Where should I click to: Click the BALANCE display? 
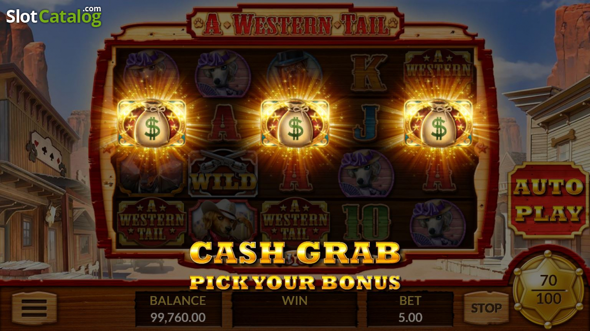177,309
